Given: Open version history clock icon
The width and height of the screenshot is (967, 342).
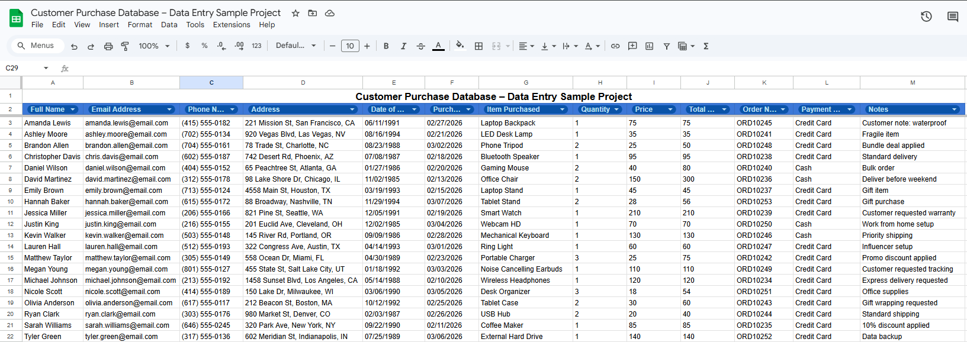Looking at the screenshot, I should click(x=926, y=17).
